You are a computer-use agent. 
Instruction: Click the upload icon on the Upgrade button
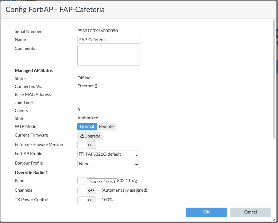tap(82, 136)
